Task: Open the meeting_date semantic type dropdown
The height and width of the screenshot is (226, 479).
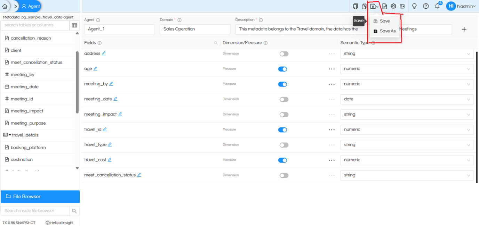Action: (407, 99)
